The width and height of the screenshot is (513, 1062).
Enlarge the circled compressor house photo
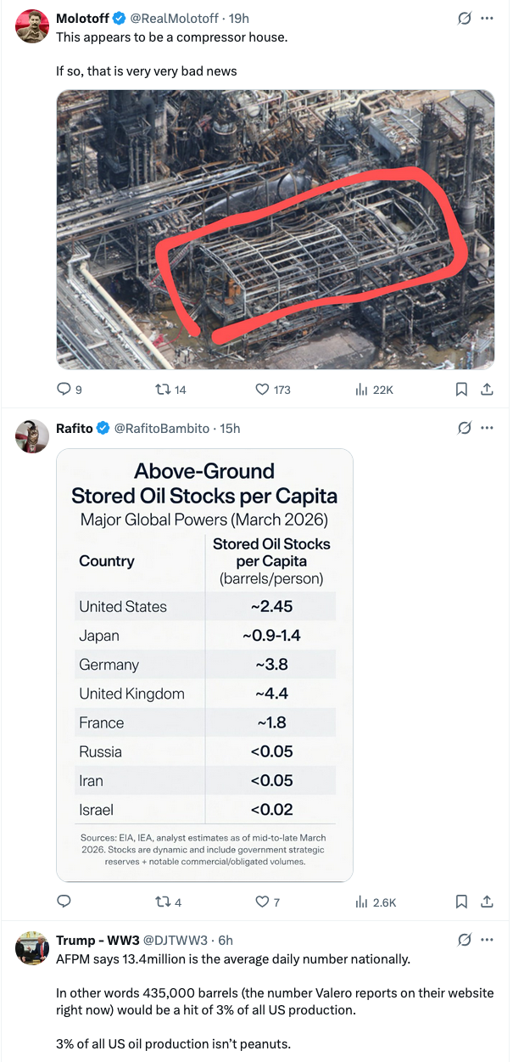point(276,229)
